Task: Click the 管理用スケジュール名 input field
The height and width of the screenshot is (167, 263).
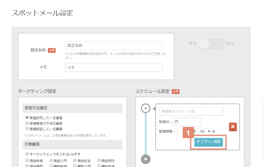Action: pos(191,112)
